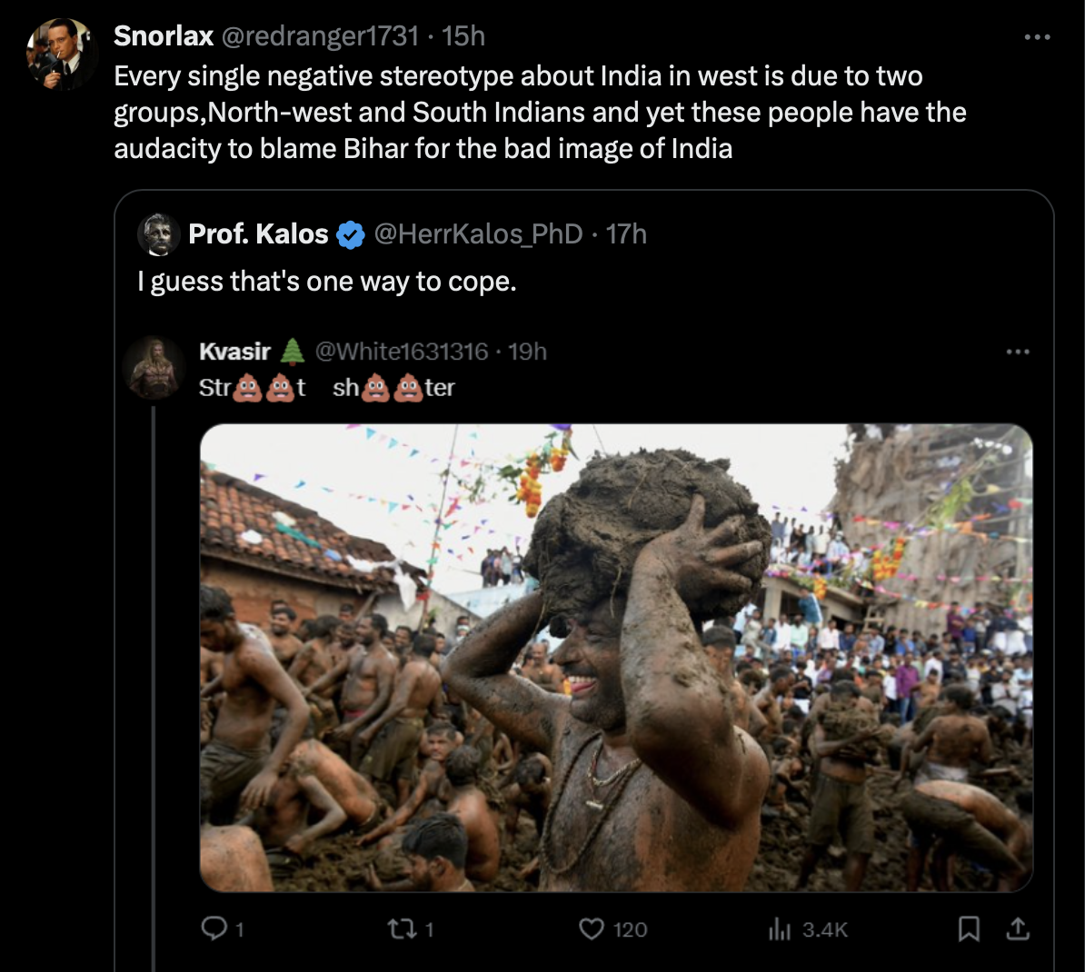1085x972 pixels.
Task: Like Kvasir's post with heart icon
Action: 592,928
